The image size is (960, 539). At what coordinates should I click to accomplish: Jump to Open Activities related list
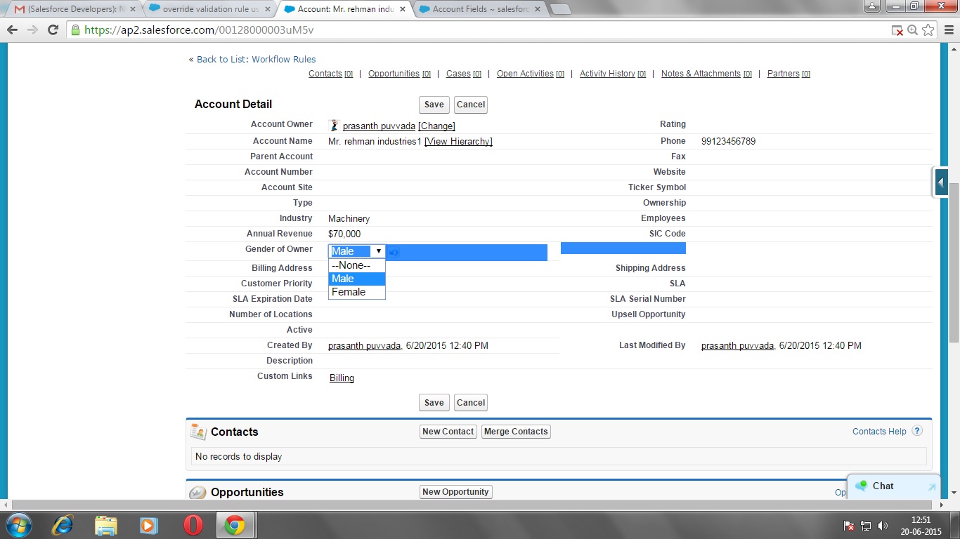point(531,74)
